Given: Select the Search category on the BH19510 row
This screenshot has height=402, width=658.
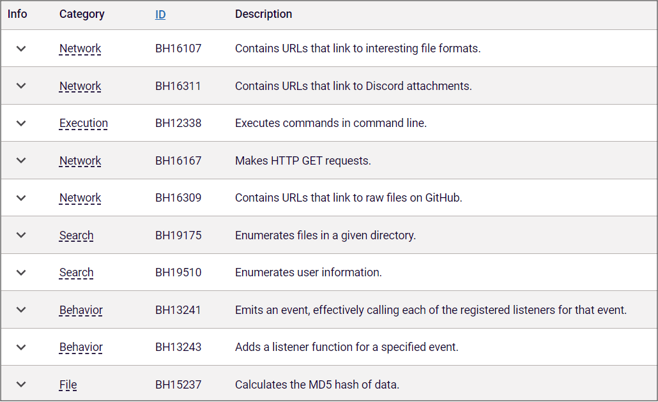Looking at the screenshot, I should point(76,272).
